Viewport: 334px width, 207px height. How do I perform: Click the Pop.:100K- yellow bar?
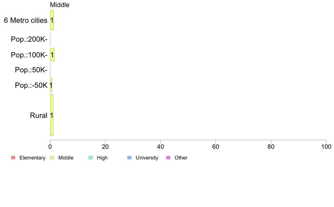coord(52,55)
